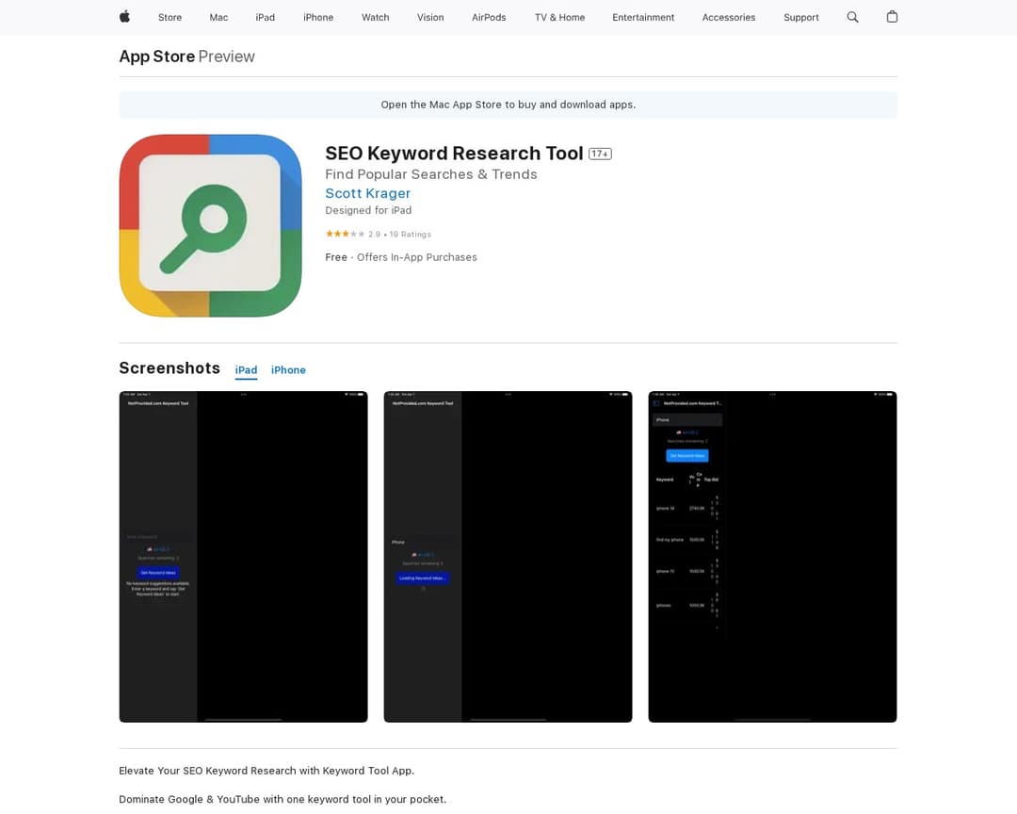Open the TV & Home navigation item
Viewport: 1017px width, 814px height.
click(x=559, y=17)
